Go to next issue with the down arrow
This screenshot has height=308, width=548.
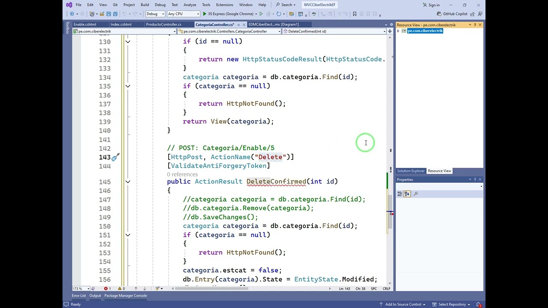144,289
